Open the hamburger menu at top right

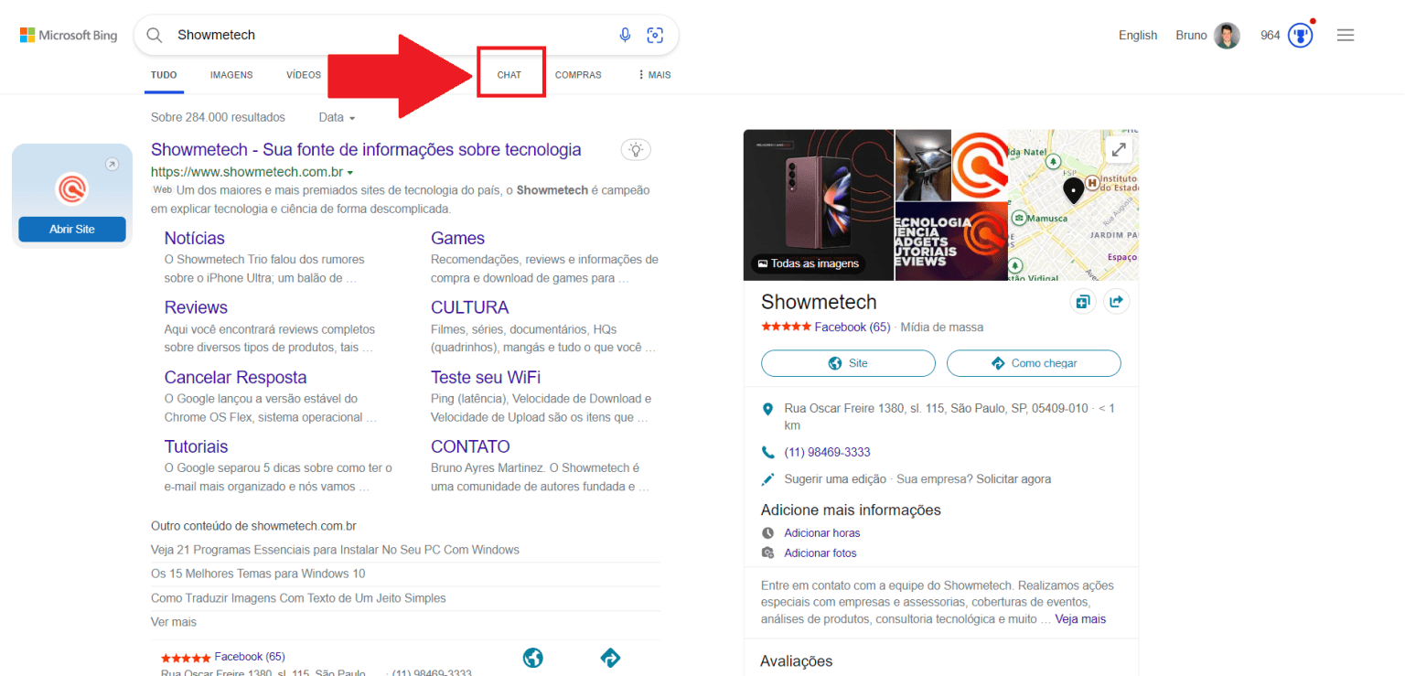[x=1346, y=35]
